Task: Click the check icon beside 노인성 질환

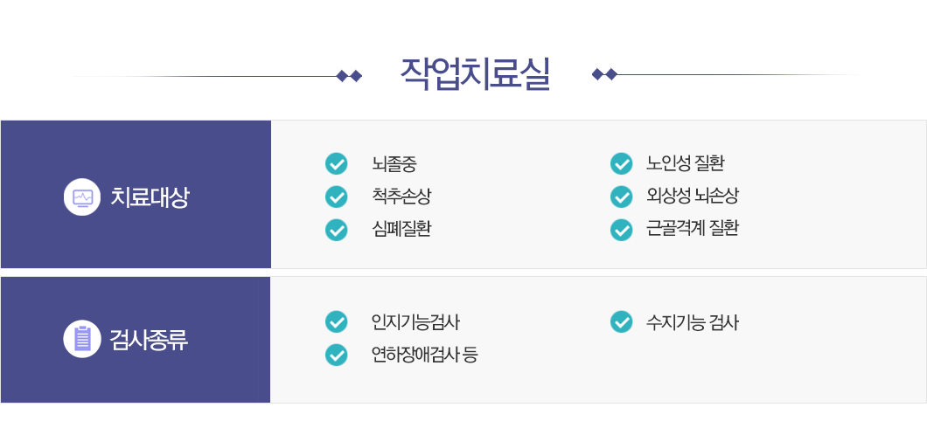Action: [621, 163]
